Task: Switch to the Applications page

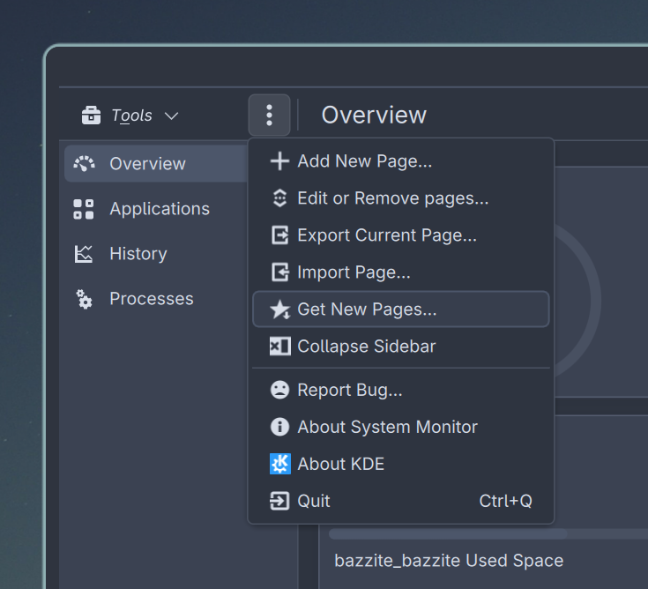Action: [159, 209]
